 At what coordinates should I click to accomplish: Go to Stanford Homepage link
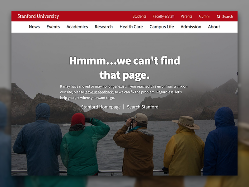tap(101, 107)
